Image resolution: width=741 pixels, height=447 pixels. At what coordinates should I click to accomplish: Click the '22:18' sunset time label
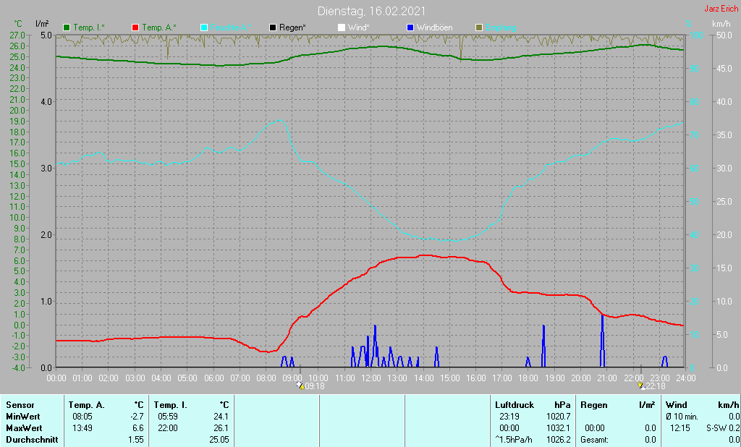656,386
